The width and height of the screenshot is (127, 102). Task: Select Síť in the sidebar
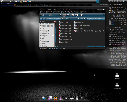click(47, 28)
